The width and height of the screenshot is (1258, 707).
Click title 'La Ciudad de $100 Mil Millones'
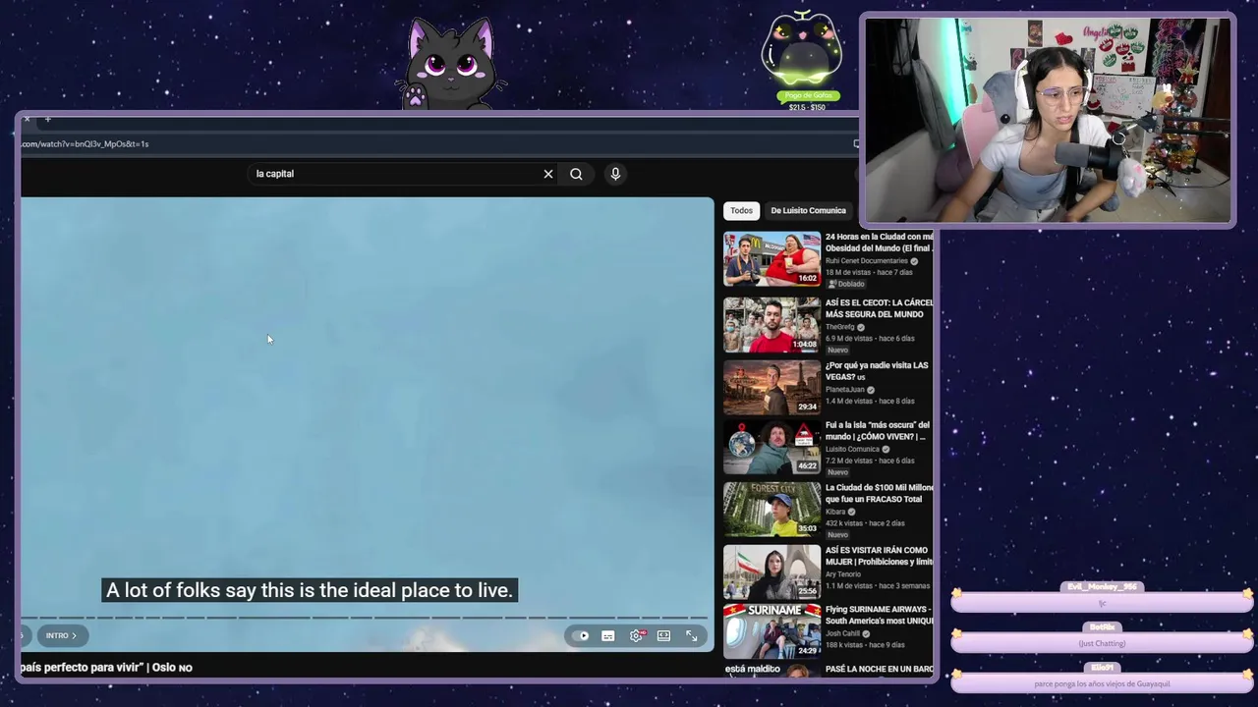pos(879,493)
